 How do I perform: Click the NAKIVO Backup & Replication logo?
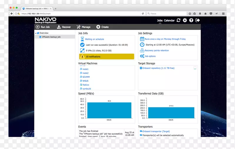point(46,20)
